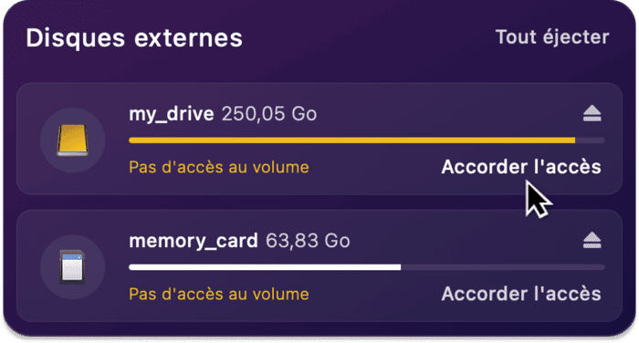
Task: Eject the my_drive disk
Action: [x=592, y=114]
